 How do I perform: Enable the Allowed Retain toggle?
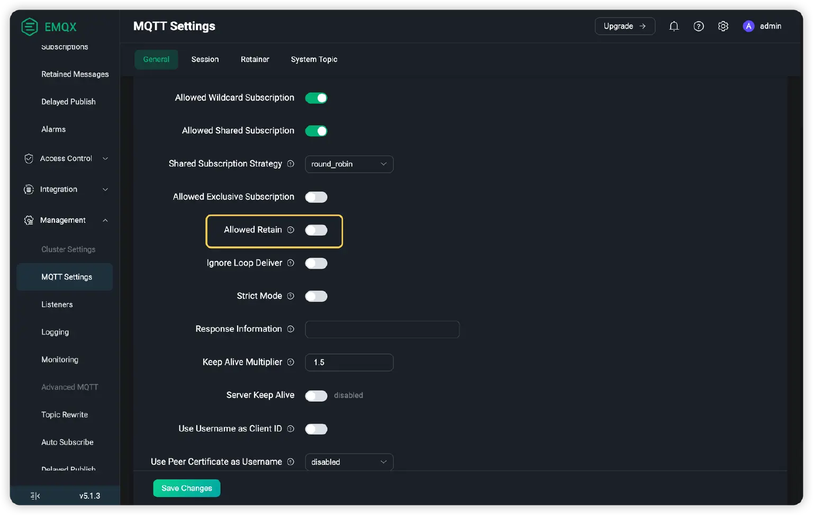pyautogui.click(x=316, y=230)
